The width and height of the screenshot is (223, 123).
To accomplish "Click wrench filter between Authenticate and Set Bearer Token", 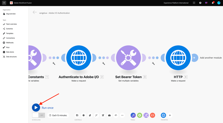I will [x=103, y=64].
